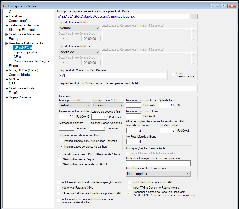Uncheck Preencher campo Benefício Fiscal SEM CBENEF
This screenshot has width=239, height=209.
pyautogui.click(x=130, y=194)
